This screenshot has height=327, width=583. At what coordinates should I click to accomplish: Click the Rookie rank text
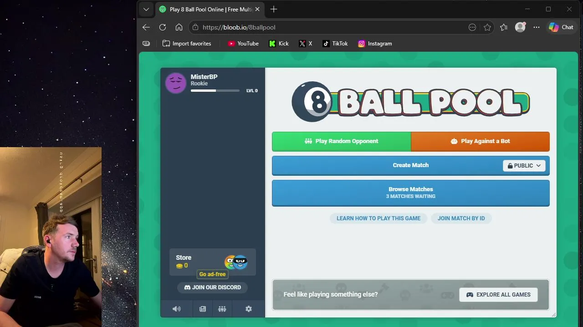click(199, 84)
